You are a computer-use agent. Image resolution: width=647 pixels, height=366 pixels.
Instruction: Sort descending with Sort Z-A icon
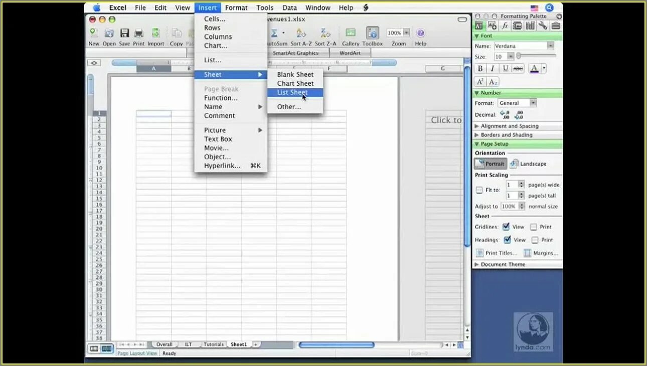tap(326, 33)
